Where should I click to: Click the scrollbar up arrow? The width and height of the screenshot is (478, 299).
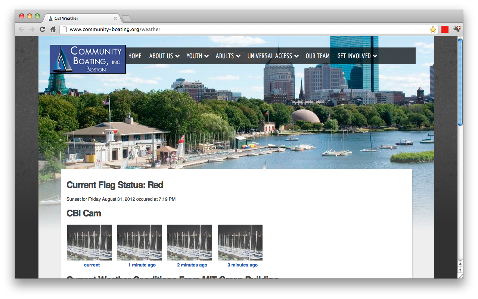(460, 264)
